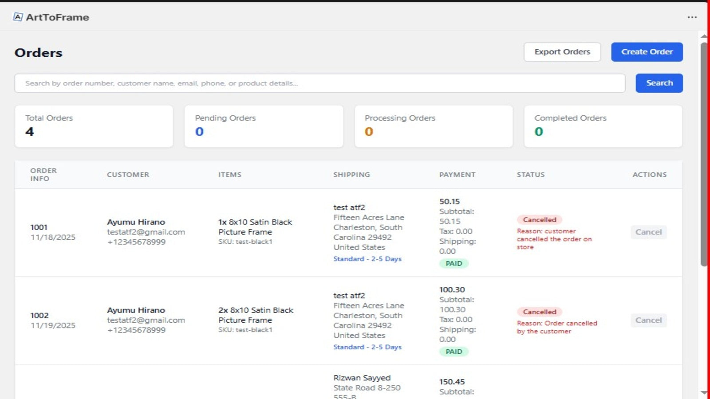The width and height of the screenshot is (710, 399).
Task: Click the date 11/18/2025
Action: click(53, 238)
